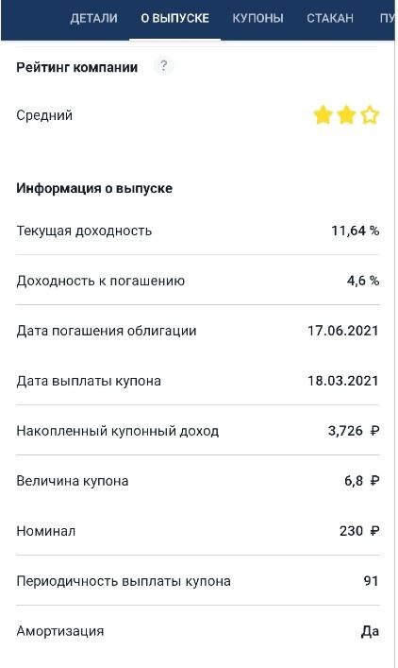The image size is (398, 668).
Task: Click the first yellow rating star
Action: 323,115
